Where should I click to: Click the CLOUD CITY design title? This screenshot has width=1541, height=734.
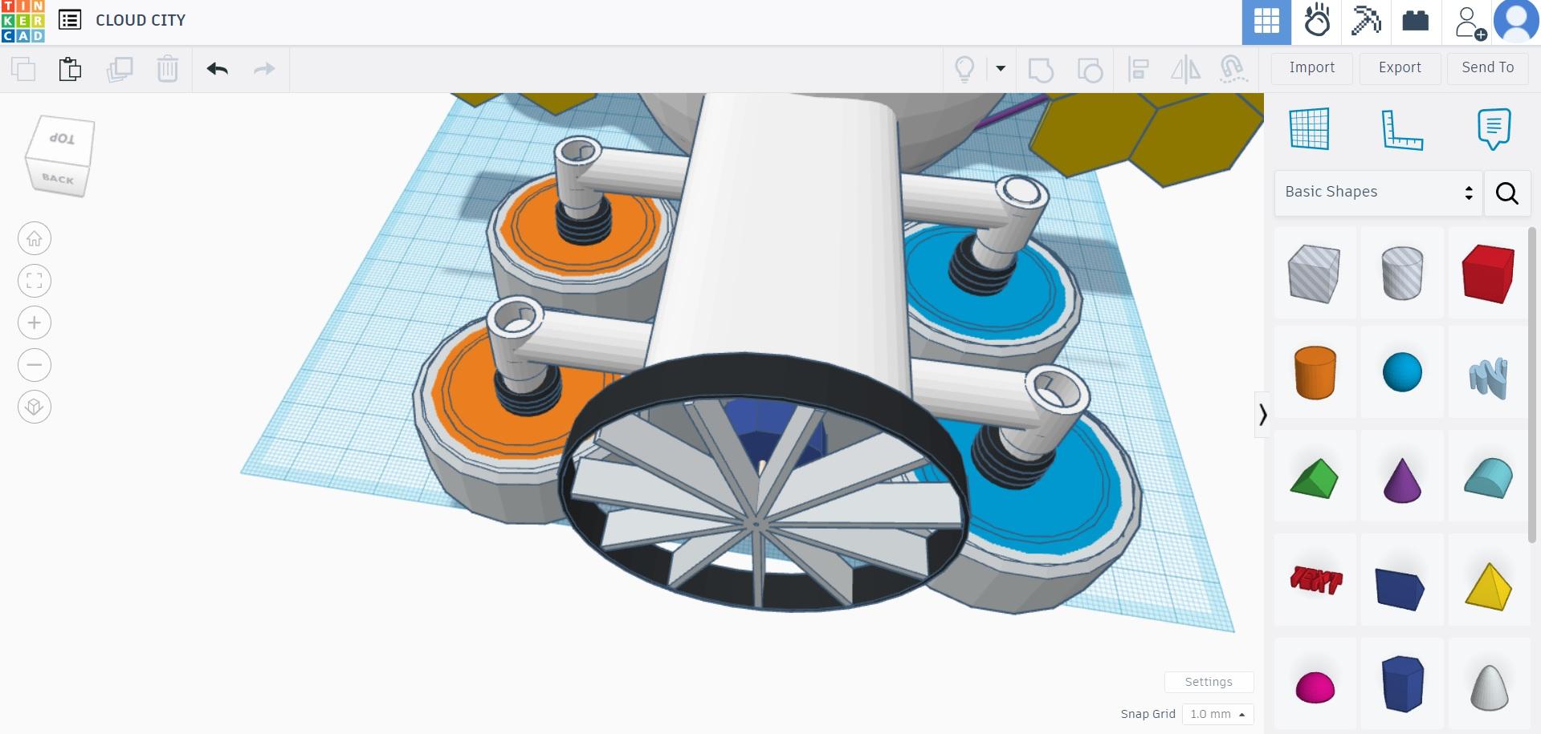[x=141, y=20]
